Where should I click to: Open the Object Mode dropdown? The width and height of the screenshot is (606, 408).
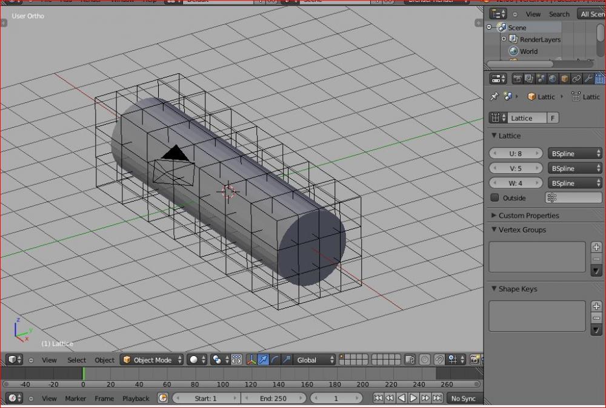[151, 360]
